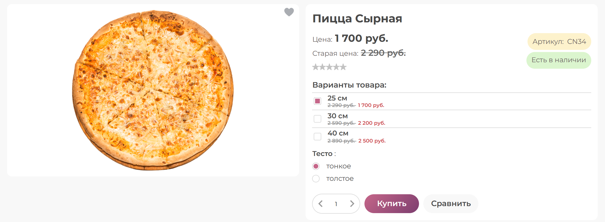
Task: Click the fourth rating star
Action: [x=337, y=67]
